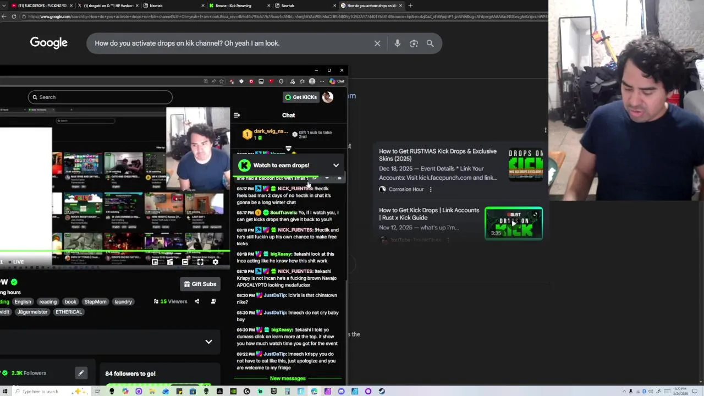Switch to ricgotti on X tab

pyautogui.click(x=108, y=5)
